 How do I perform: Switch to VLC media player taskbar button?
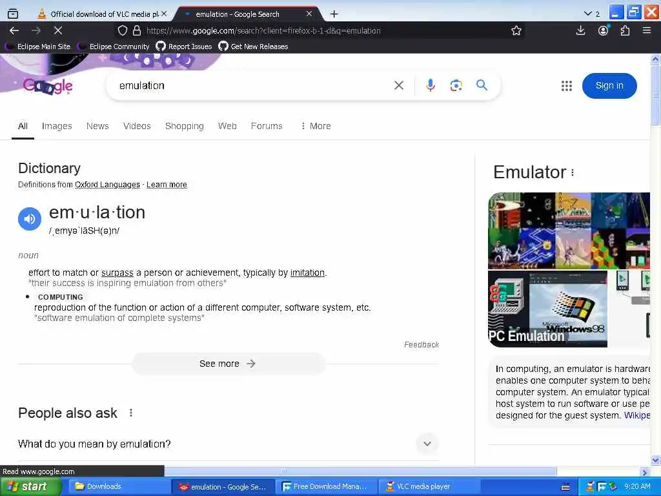point(429,487)
